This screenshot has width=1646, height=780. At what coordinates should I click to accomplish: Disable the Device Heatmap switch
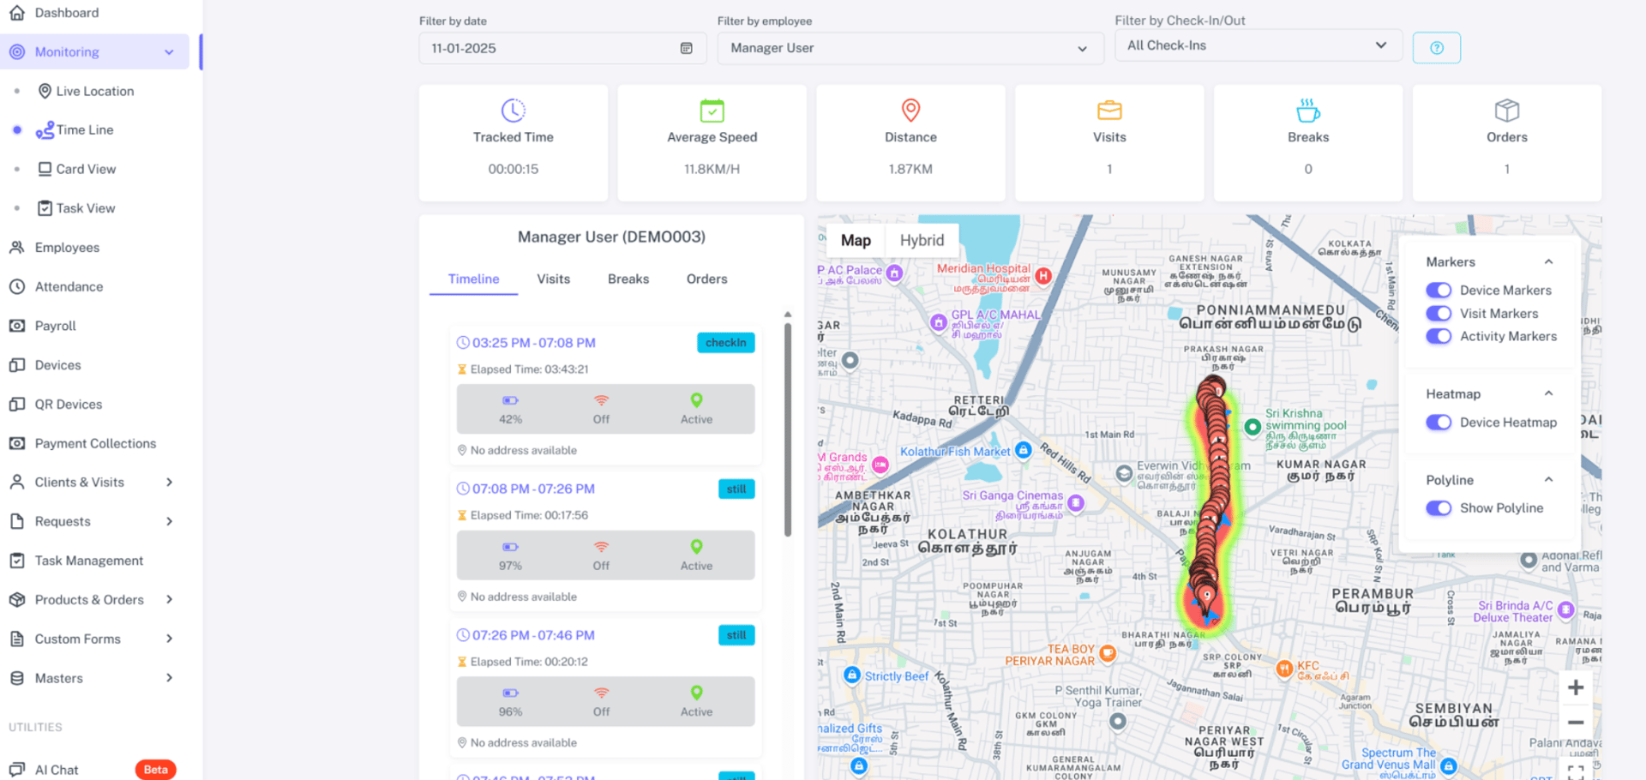coord(1439,423)
